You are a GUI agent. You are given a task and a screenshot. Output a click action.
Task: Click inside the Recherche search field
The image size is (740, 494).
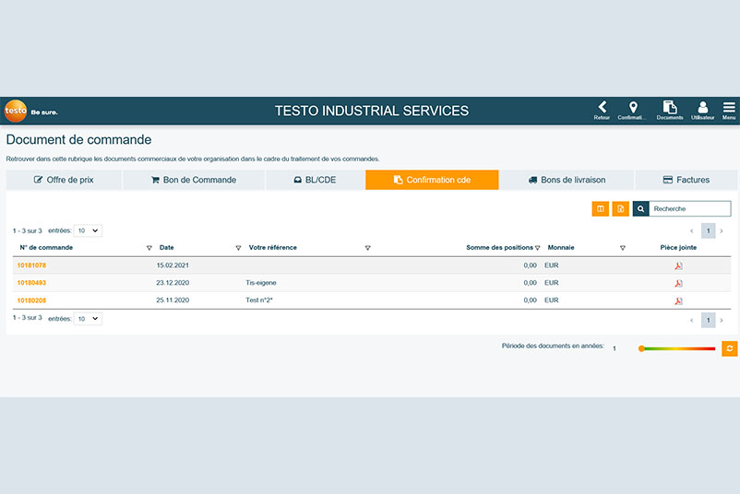click(x=690, y=208)
